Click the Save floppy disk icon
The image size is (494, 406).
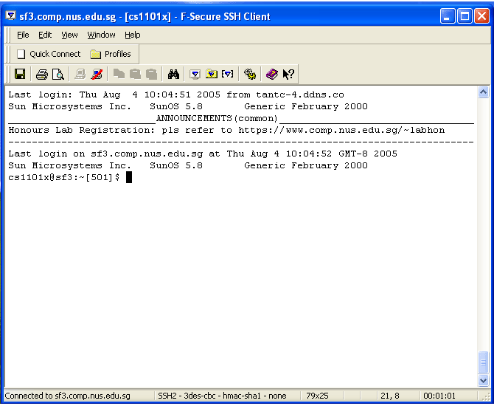[20, 75]
